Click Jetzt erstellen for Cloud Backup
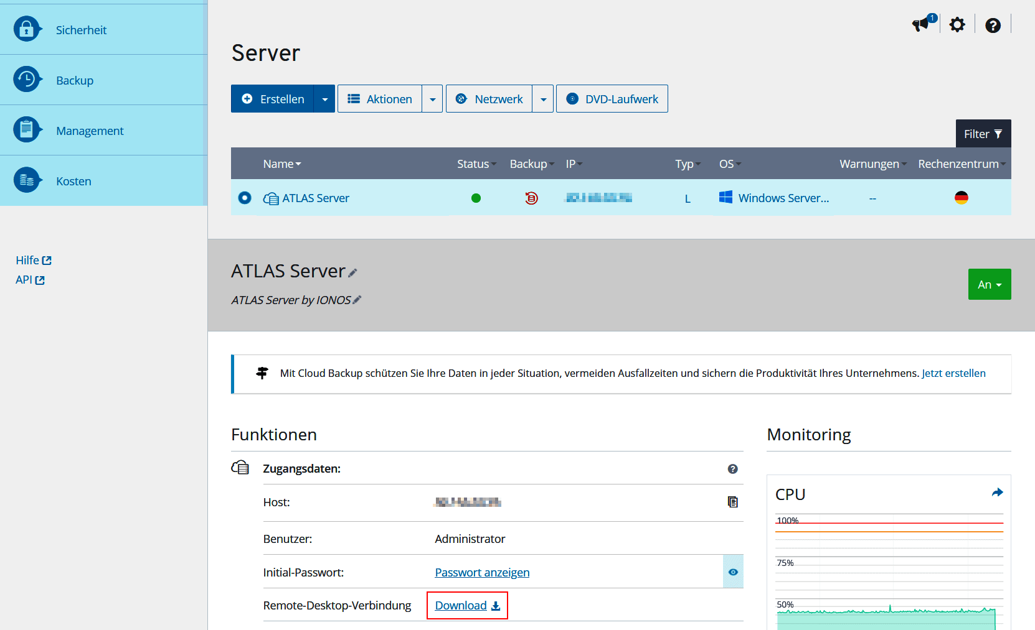Screen dimensions: 1035x630 (x=953, y=373)
